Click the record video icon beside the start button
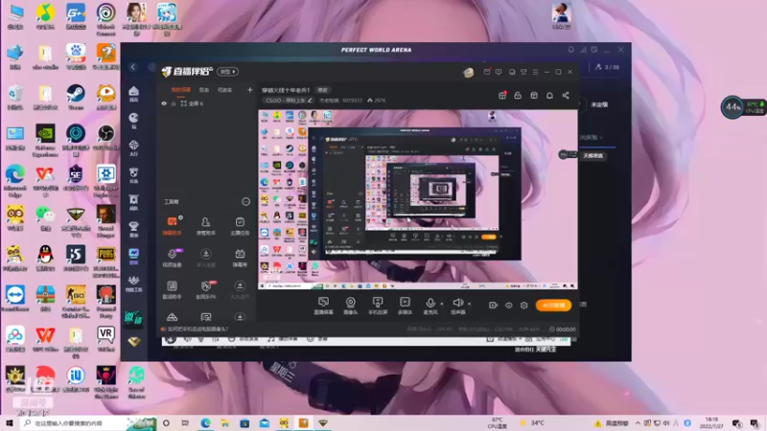 pos(493,305)
